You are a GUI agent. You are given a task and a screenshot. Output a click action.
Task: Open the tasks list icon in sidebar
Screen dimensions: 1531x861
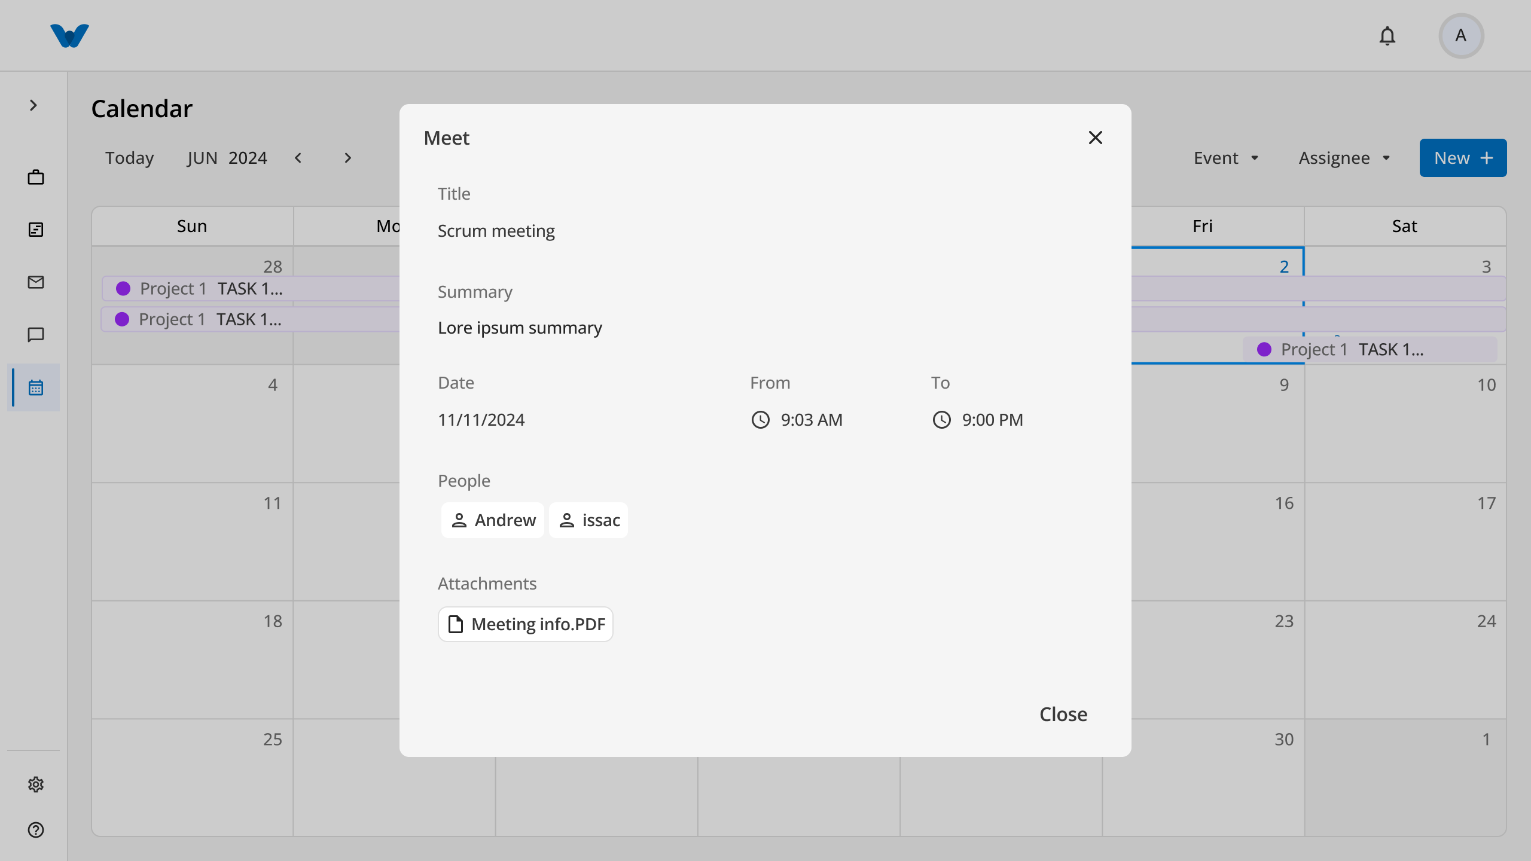(36, 230)
